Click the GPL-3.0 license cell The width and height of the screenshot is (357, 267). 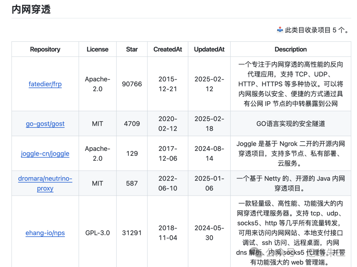coord(98,233)
